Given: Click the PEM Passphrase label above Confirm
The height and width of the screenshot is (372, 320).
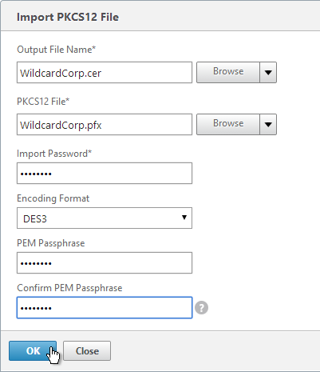Looking at the screenshot, I should [x=51, y=243].
